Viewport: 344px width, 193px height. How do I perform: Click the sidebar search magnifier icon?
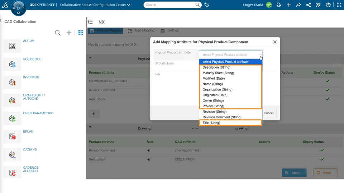[x=58, y=33]
